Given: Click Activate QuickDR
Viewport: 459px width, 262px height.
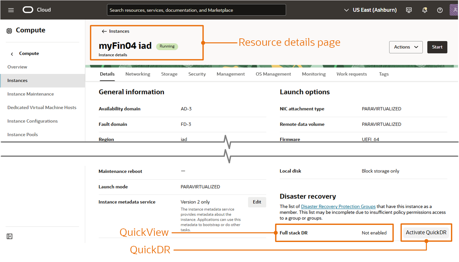Looking at the screenshot, I should 426,232.
